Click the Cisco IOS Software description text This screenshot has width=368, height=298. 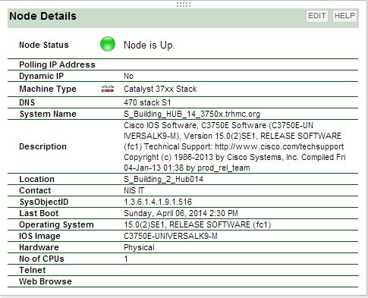(234, 146)
